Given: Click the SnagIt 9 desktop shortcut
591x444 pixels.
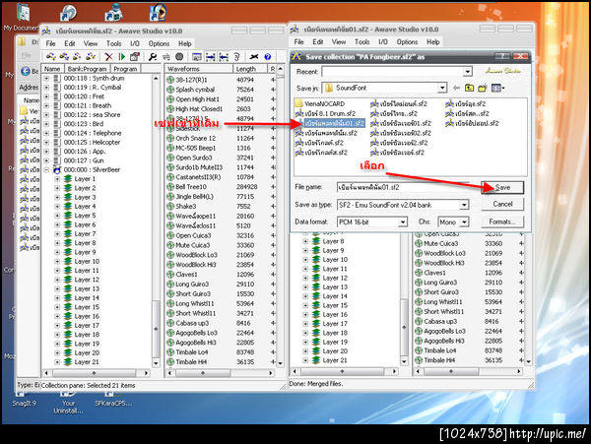Looking at the screenshot, I should [x=24, y=399].
